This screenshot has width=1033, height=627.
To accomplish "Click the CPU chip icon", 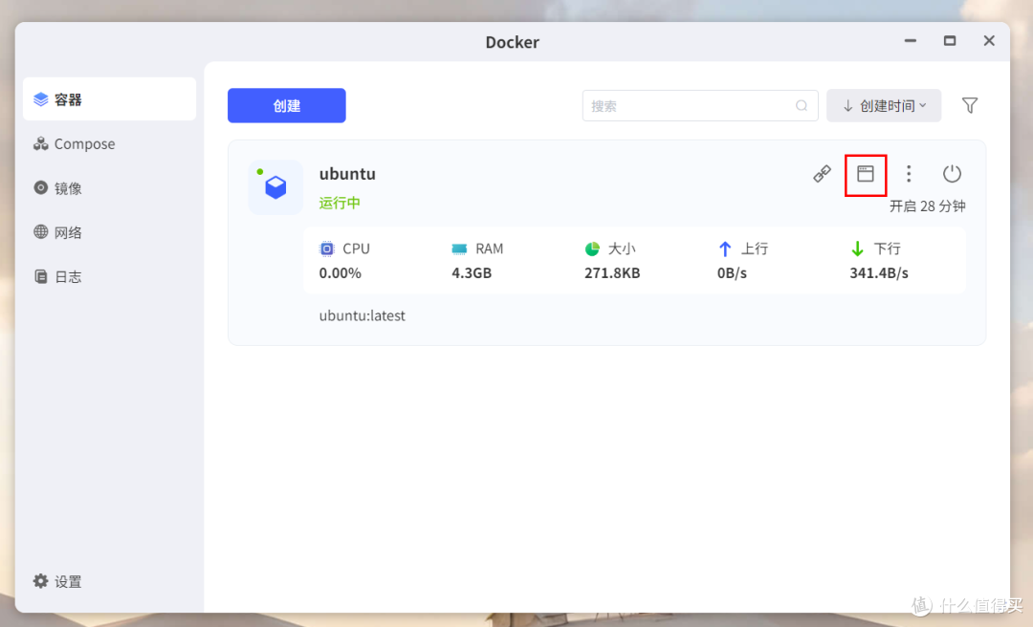I will pos(327,249).
